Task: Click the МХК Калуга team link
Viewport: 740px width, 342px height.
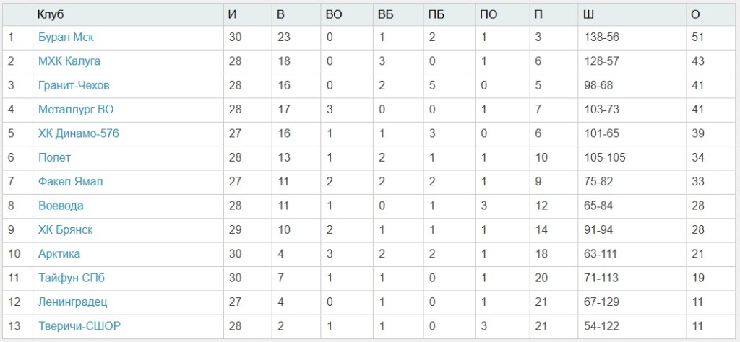Action: (69, 61)
